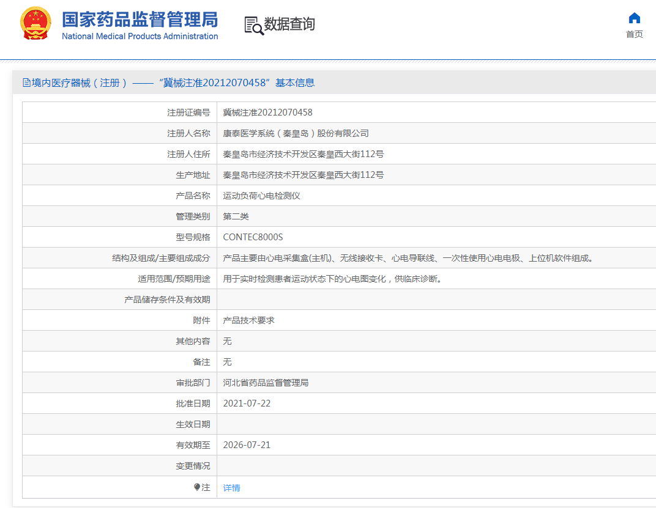Image resolution: width=656 pixels, height=508 pixels.
Task: Click the structure description starting 产品主要由心电采集盒
Action: tap(408, 258)
